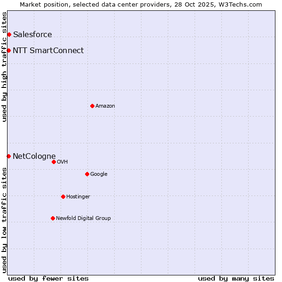The width and height of the screenshot is (282, 282).
Task: Select the OVH data point marker
Action: pyautogui.click(x=54, y=162)
